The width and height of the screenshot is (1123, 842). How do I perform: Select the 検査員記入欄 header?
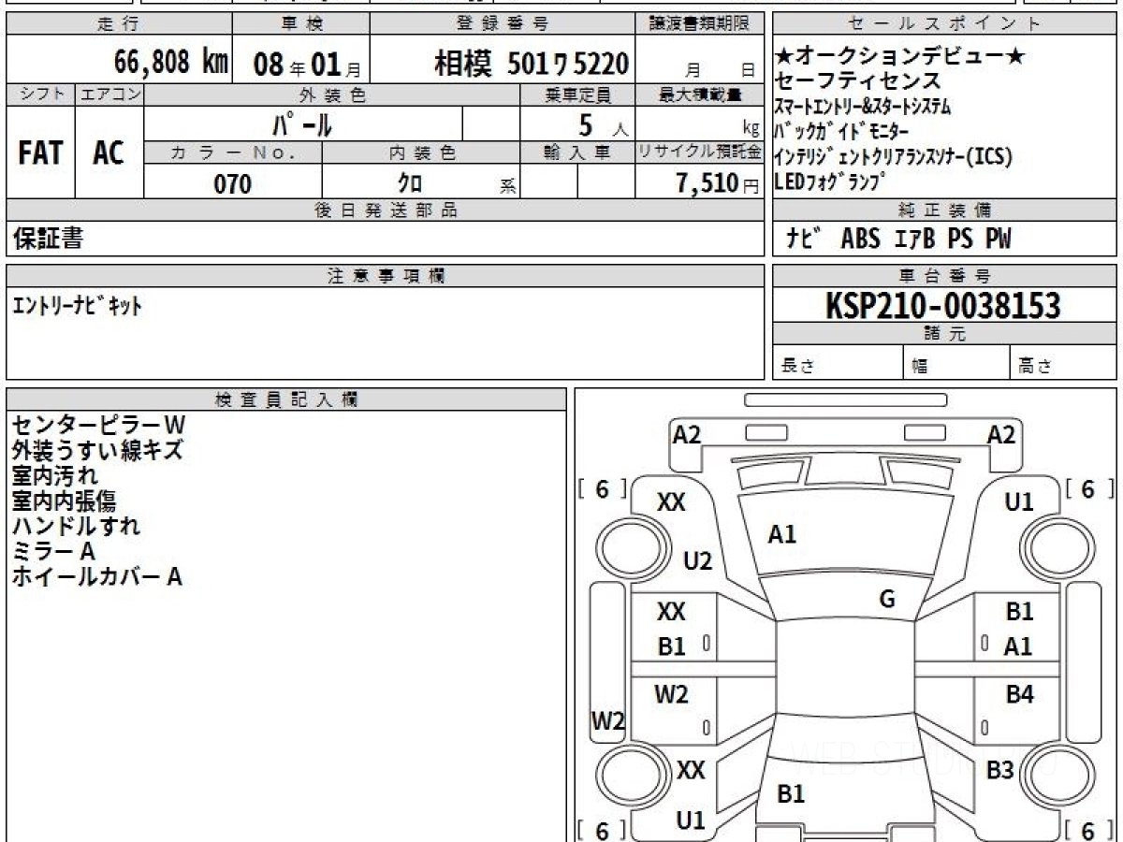[x=286, y=400]
